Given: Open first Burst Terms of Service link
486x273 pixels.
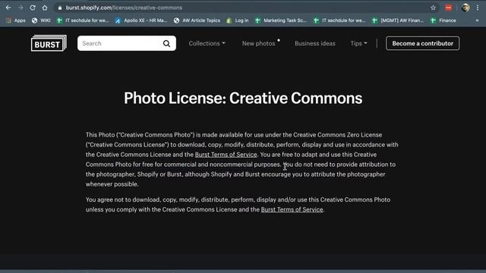Looking at the screenshot, I should pyautogui.click(x=226, y=155).
